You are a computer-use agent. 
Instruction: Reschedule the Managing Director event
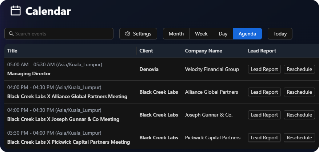tap(299, 69)
